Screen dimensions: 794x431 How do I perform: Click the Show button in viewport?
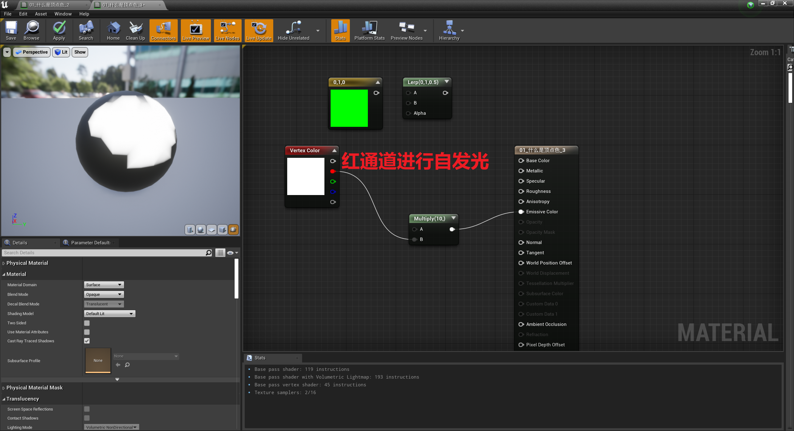coord(80,52)
